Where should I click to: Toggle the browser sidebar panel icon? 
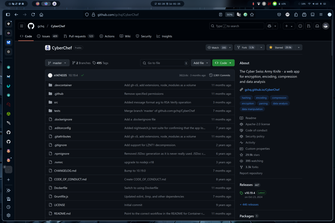pyautogui.click(x=8, y=15)
